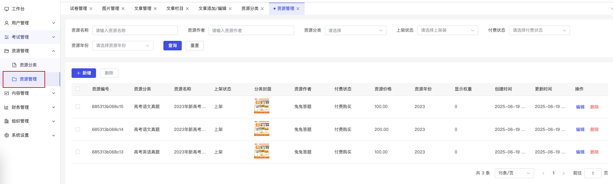Click the 高考英语真题 category cell
This screenshot has height=184, width=613.
[147, 152]
